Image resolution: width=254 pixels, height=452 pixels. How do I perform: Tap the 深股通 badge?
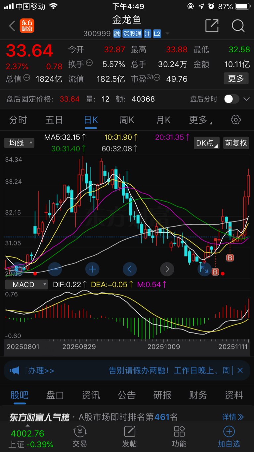click(132, 33)
